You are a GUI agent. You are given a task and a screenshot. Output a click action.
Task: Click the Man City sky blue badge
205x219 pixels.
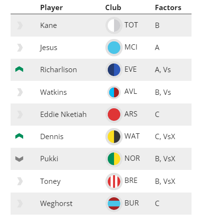click(x=114, y=48)
